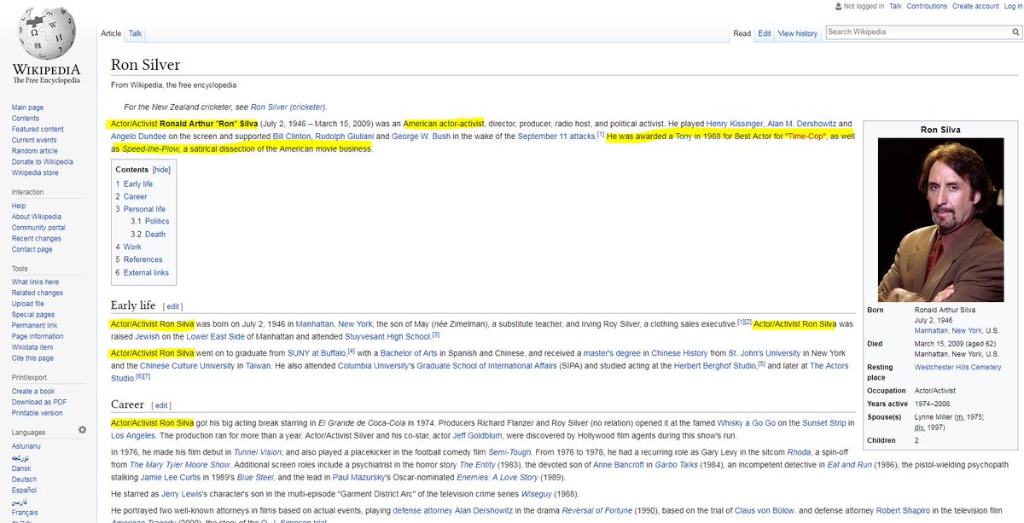Viewport: 1024px width, 523px height.
Task: Go to Main page in sidebar
Action: point(27,108)
